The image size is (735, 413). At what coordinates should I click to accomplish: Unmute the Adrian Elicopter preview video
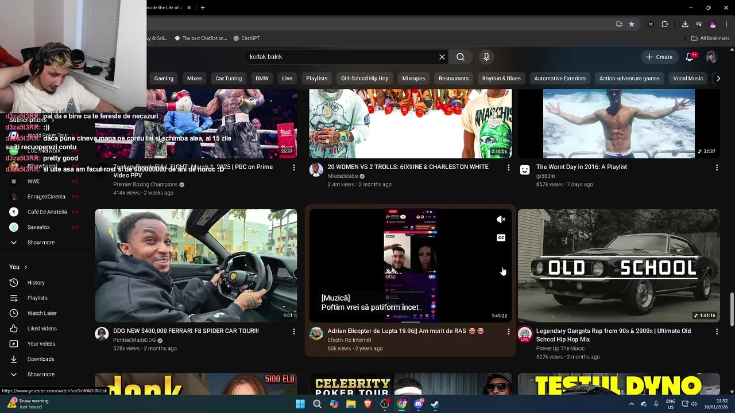(x=501, y=220)
